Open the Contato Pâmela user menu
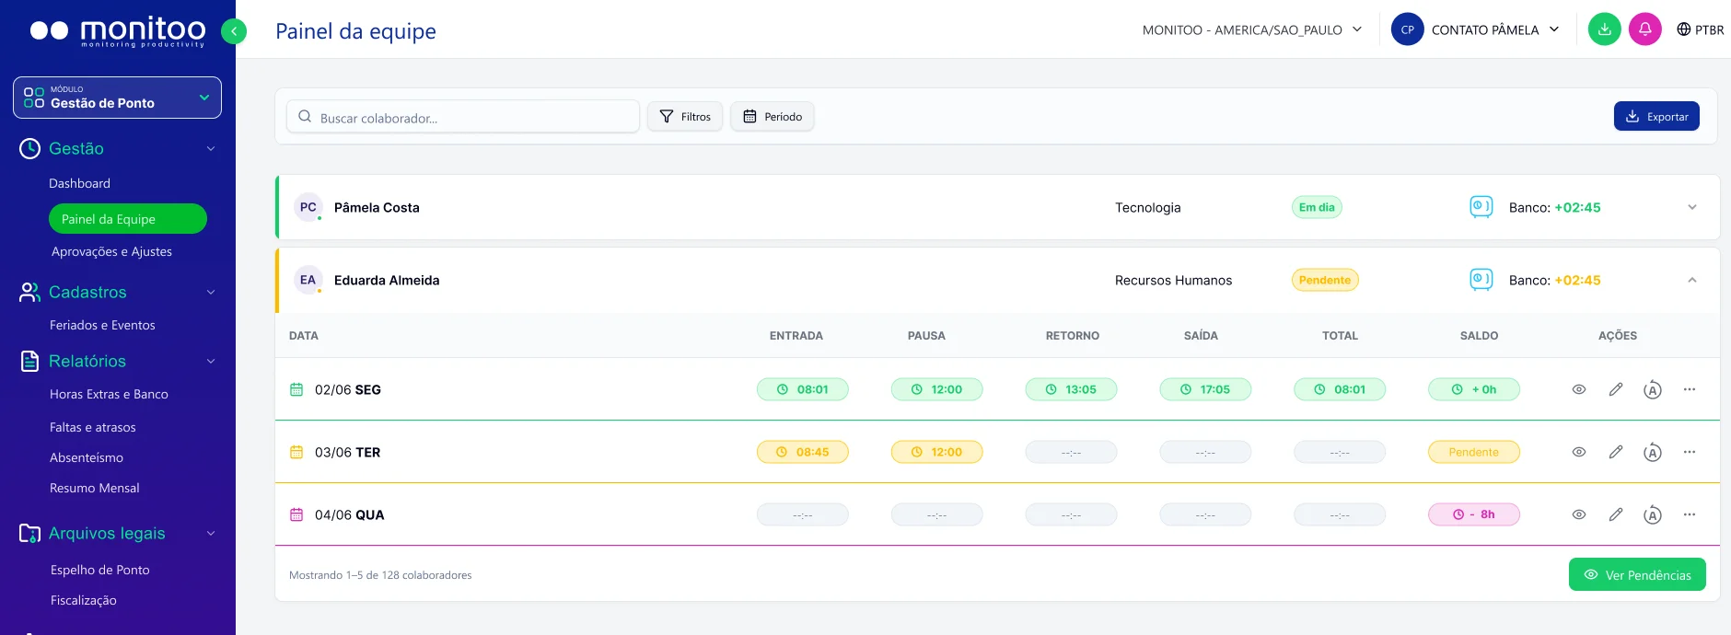The height and width of the screenshot is (635, 1731). [1495, 29]
